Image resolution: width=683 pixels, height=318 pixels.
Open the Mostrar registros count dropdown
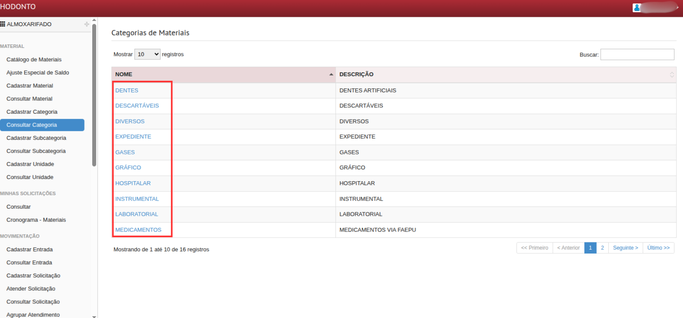click(x=147, y=54)
